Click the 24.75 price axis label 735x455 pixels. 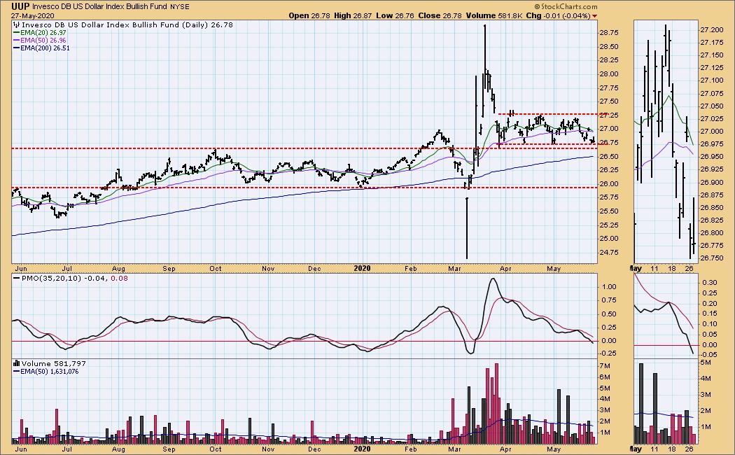pyautogui.click(x=608, y=253)
